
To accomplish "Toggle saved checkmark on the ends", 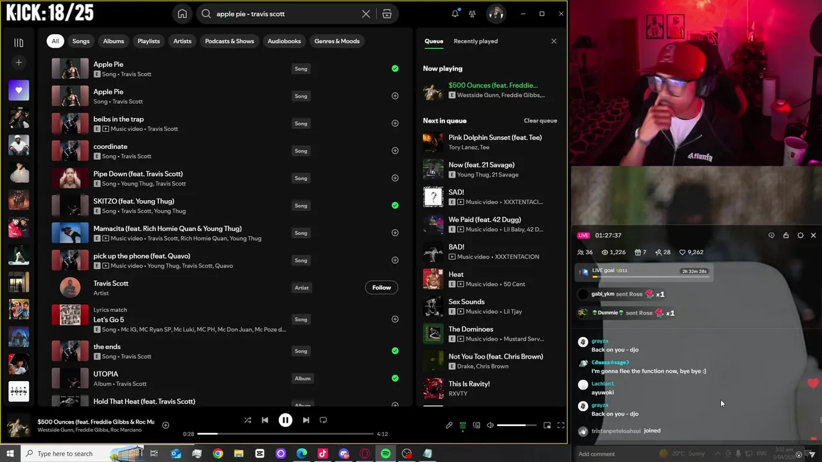I will pos(395,351).
